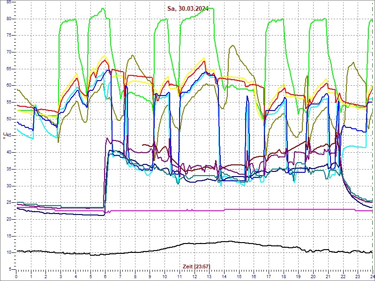Click the 80 label on the temperature axis
Viewport: 375px width, 281px height.
tap(8, 19)
